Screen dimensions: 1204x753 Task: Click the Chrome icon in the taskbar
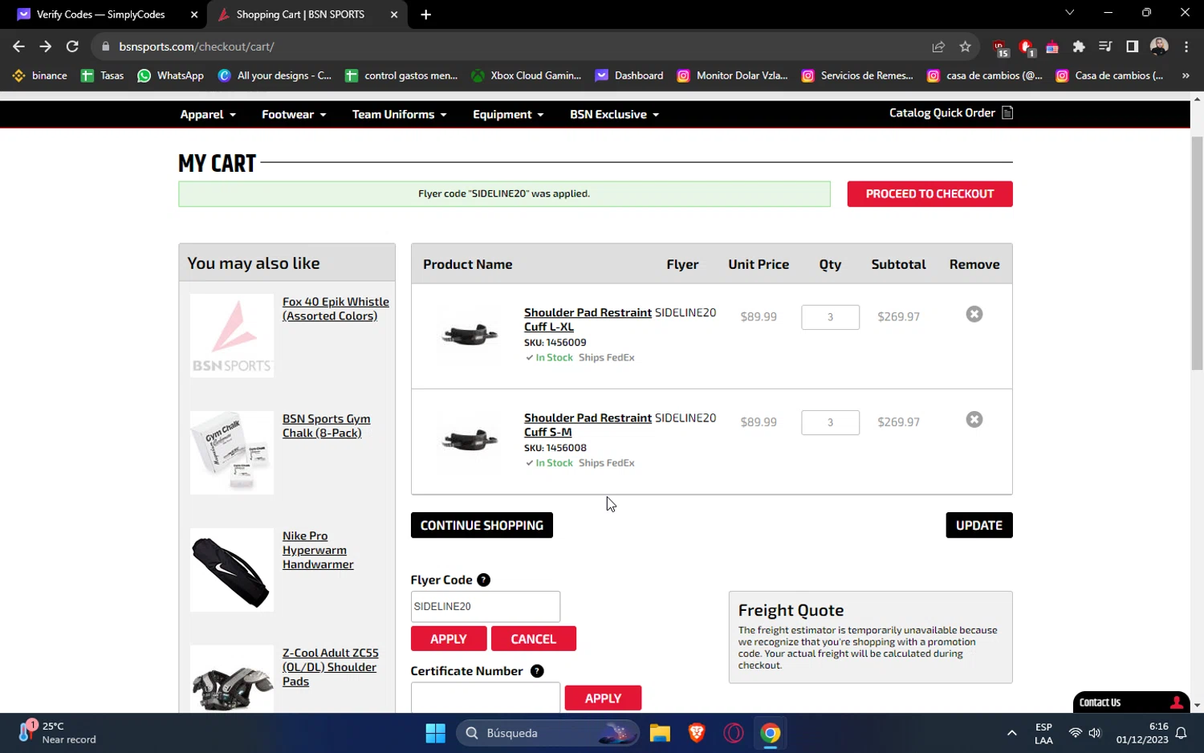pyautogui.click(x=771, y=733)
